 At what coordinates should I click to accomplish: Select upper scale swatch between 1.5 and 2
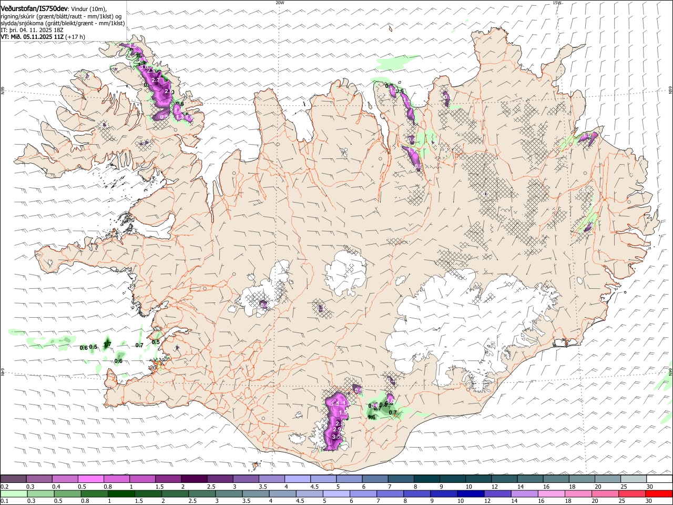point(168,479)
